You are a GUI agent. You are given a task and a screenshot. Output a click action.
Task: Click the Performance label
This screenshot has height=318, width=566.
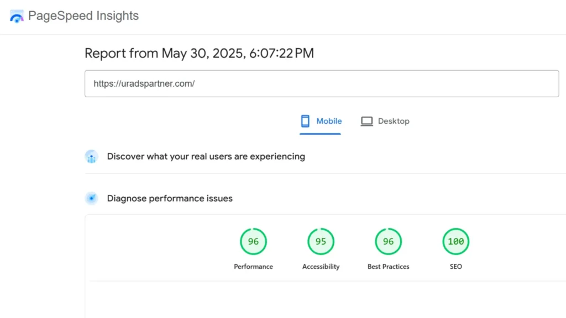click(x=253, y=267)
